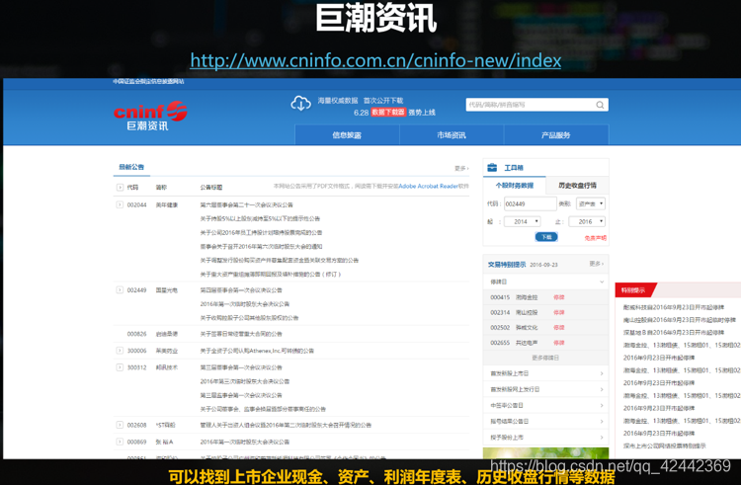
Task: Open the cninfo.com.cn URL link
Action: click(375, 61)
